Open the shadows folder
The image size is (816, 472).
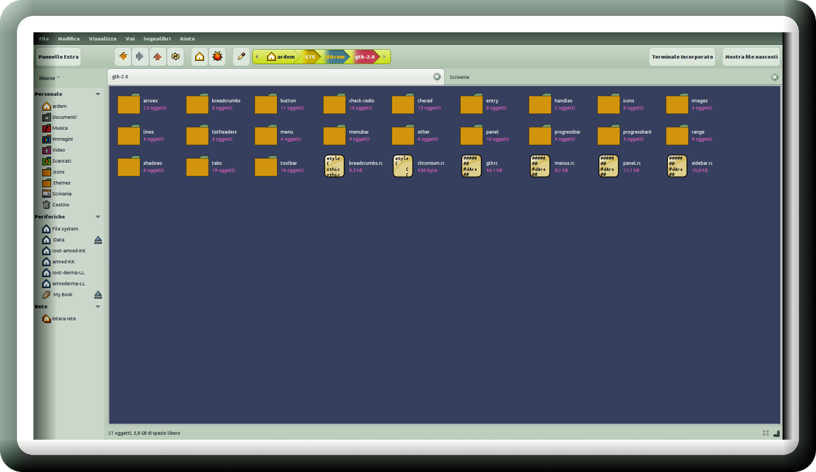click(129, 166)
